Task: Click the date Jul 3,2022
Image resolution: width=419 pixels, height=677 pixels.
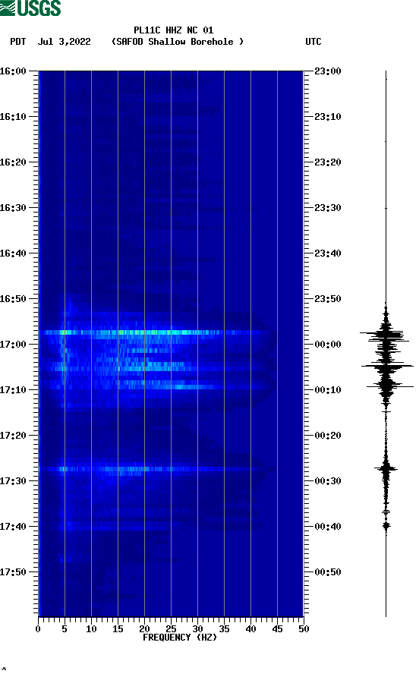Action: [65, 42]
